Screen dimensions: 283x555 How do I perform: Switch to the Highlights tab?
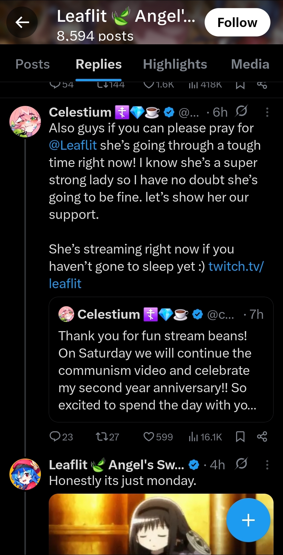[x=175, y=64]
